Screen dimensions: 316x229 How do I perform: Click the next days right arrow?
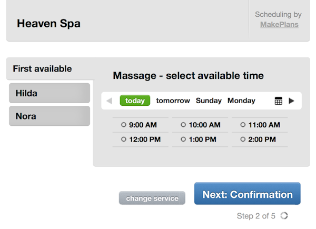click(x=292, y=101)
